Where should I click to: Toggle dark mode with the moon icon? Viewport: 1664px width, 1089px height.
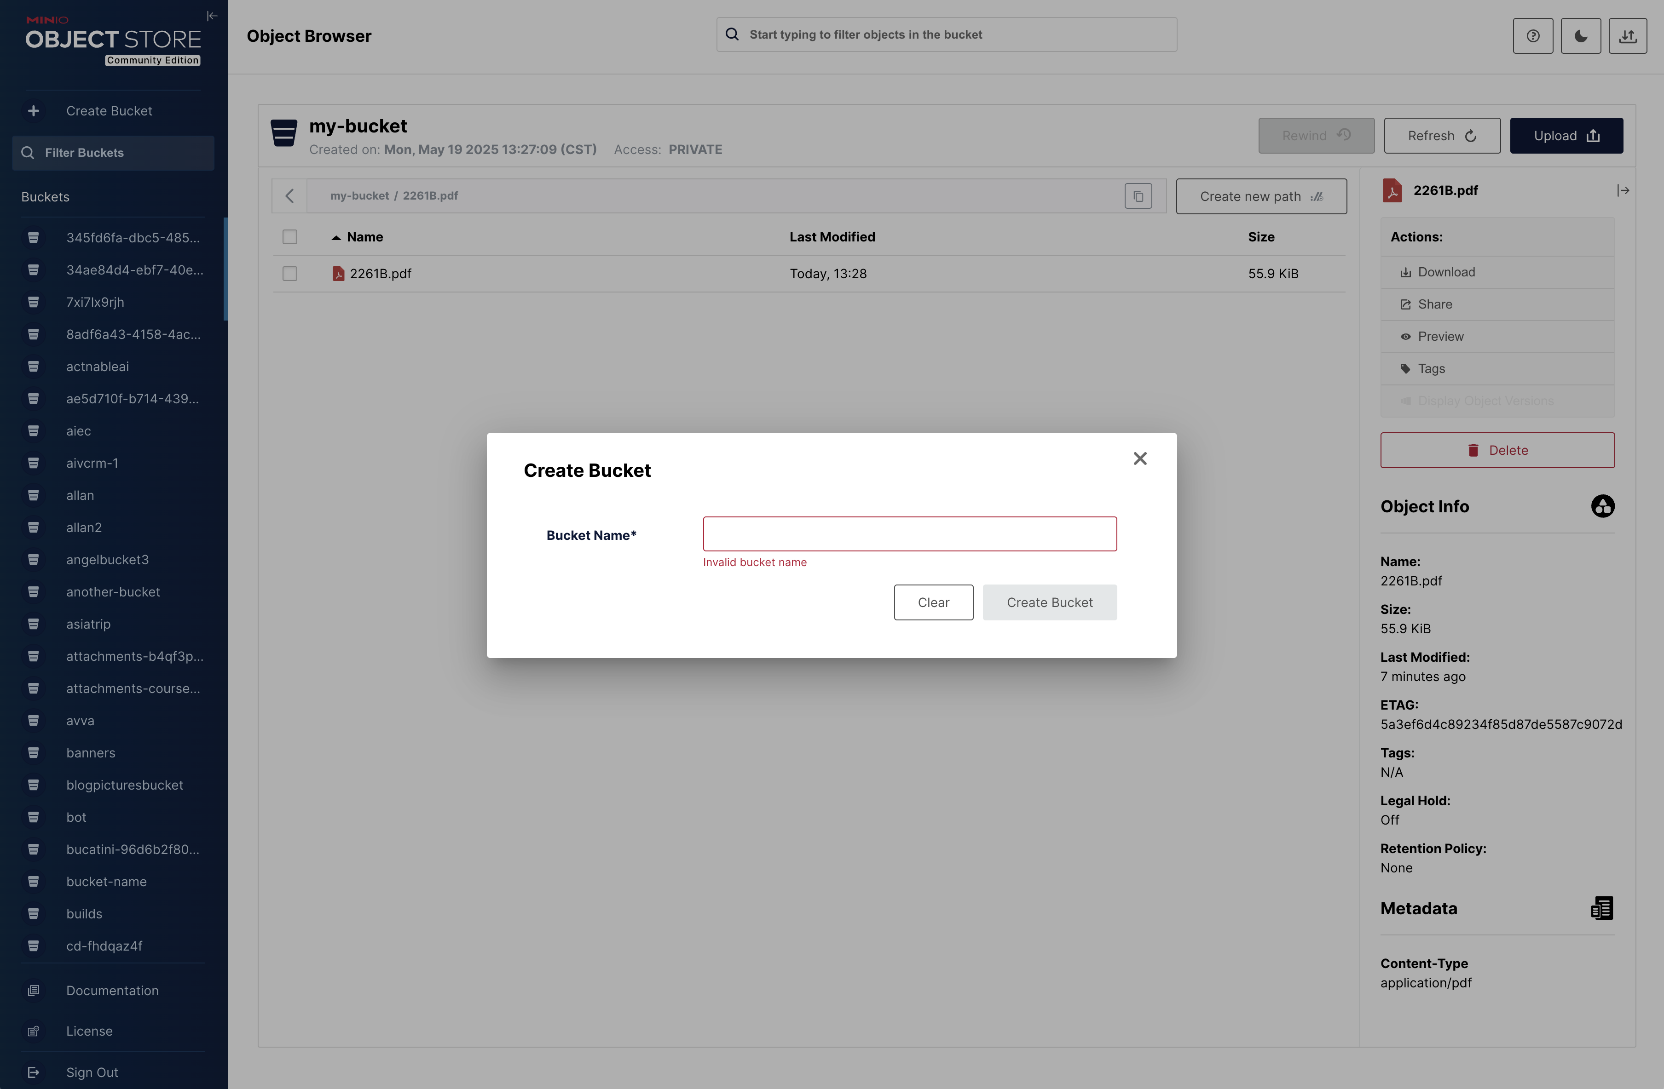pyautogui.click(x=1580, y=35)
